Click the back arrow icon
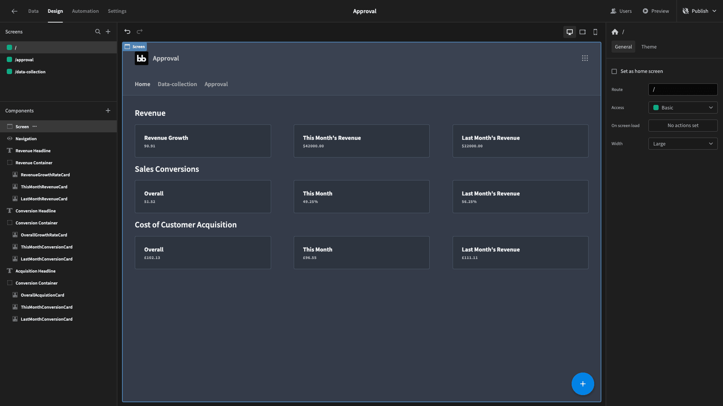This screenshot has height=406, width=723. 14,11
